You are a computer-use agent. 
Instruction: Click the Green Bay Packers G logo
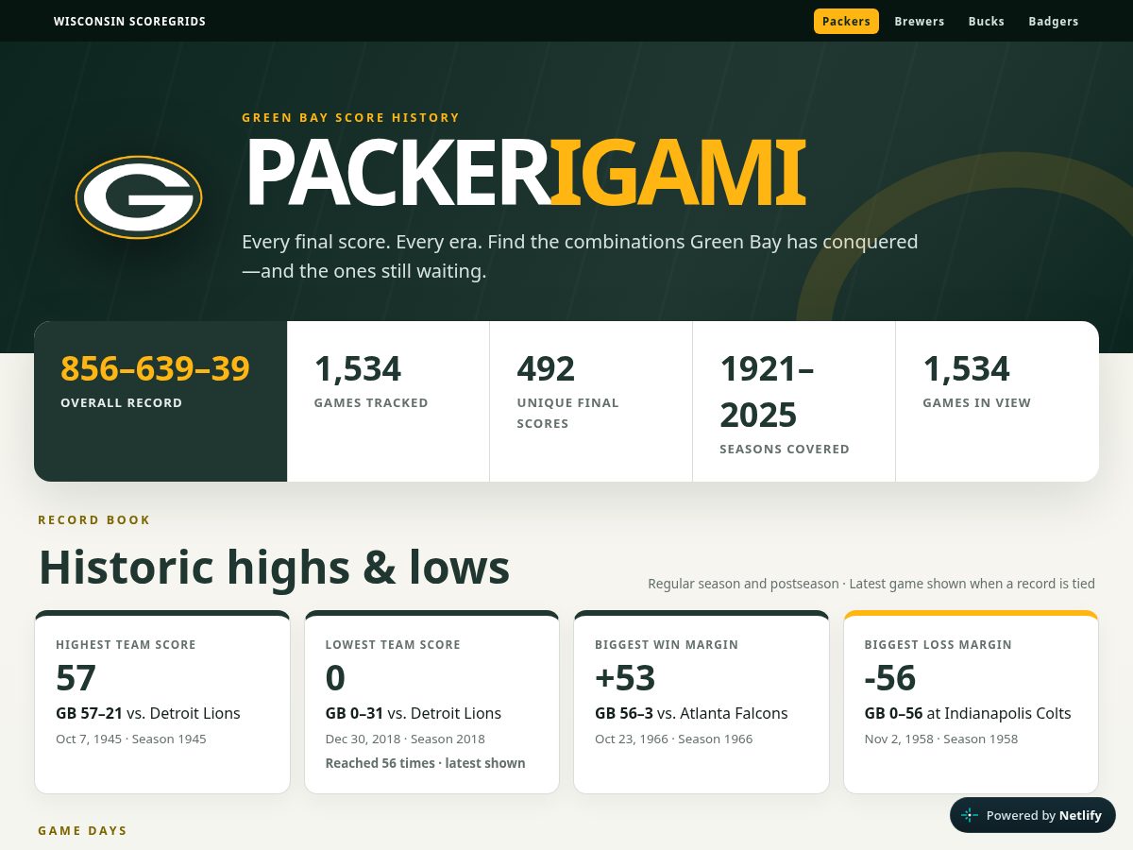pos(139,197)
